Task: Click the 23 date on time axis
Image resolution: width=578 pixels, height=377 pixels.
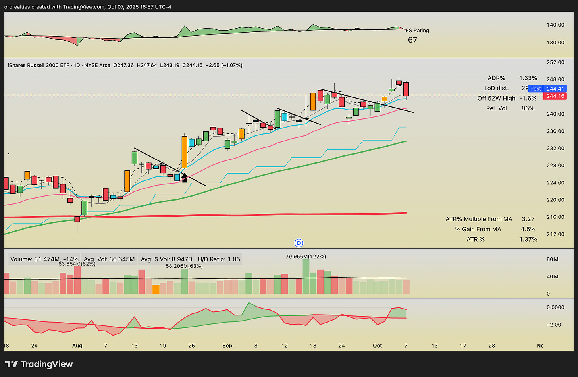Action: 492,346
